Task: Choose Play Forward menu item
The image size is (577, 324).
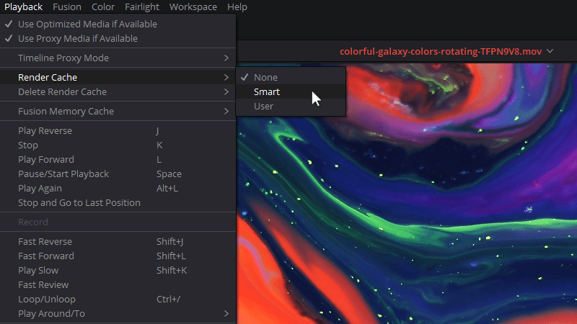Action: click(x=45, y=159)
